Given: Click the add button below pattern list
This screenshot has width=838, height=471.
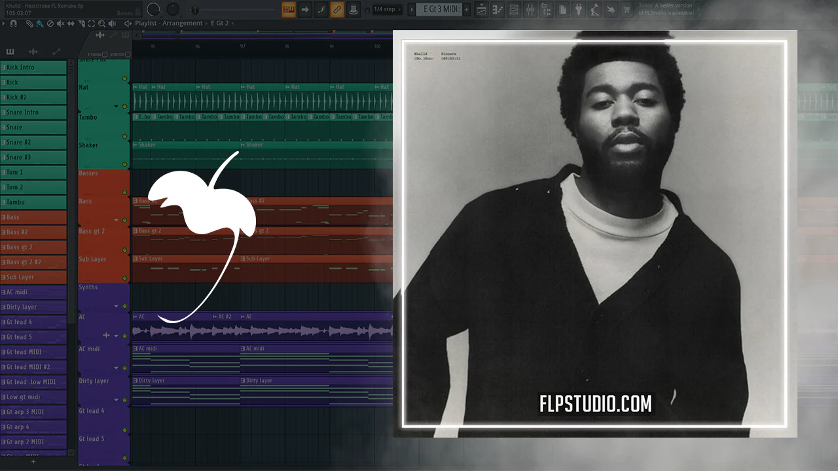Looking at the screenshot, I should coord(33,461).
